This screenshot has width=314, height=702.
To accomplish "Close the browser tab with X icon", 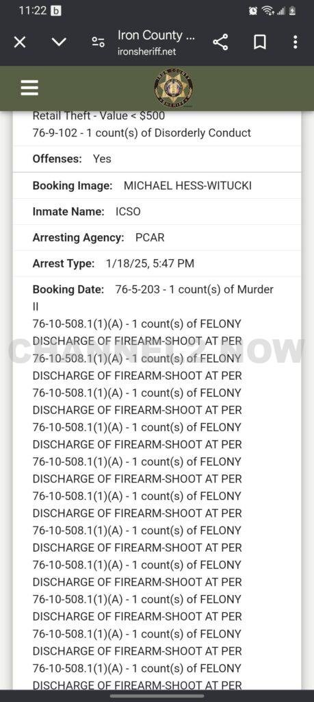I will [20, 43].
